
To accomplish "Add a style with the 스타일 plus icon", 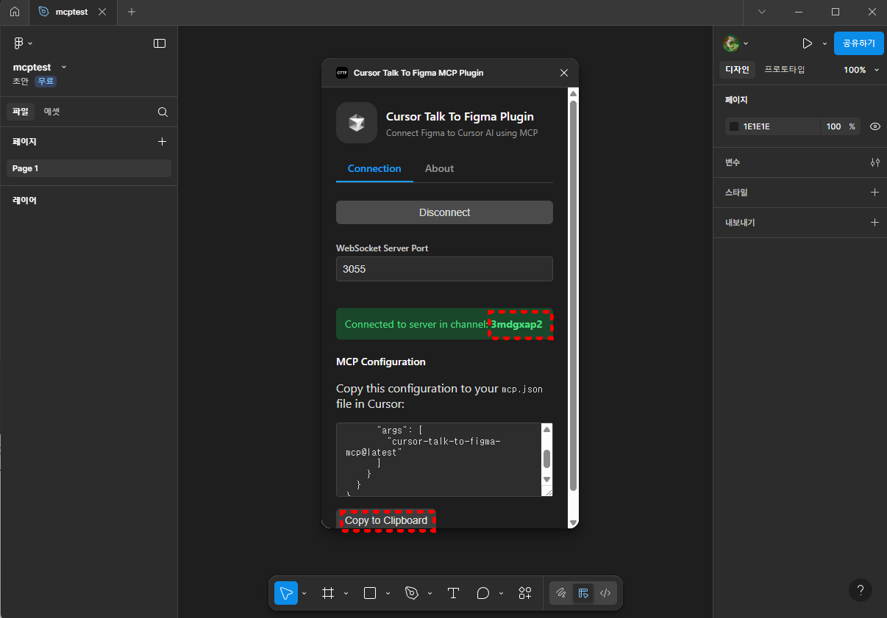I will (874, 192).
